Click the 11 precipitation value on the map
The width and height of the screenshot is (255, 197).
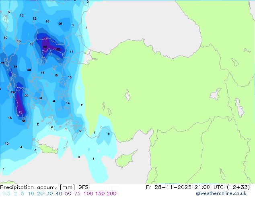coord(72,52)
